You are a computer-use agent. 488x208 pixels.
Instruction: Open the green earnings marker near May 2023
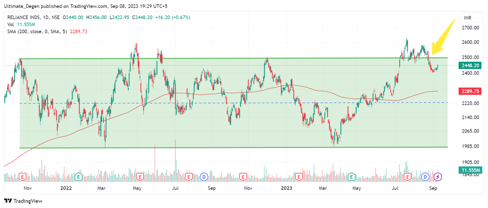352,177
